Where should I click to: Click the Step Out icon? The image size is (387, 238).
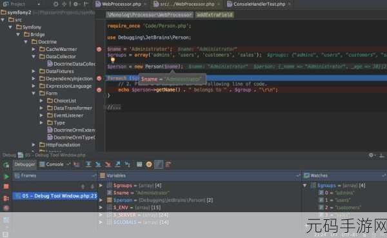pos(118,164)
